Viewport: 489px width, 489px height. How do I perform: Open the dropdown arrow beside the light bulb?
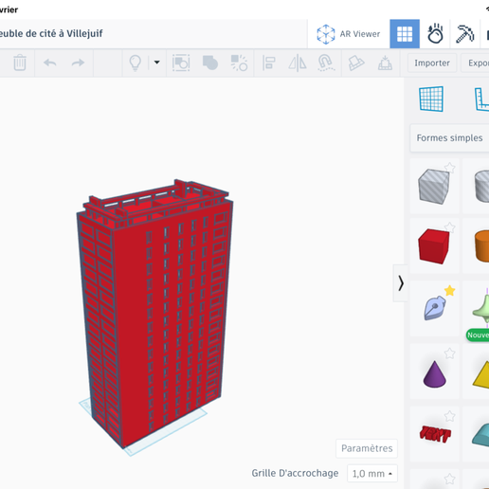[x=156, y=63]
